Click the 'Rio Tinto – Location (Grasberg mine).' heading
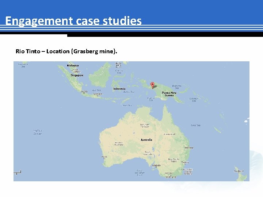The width and height of the screenshot is (263, 197). pos(66,51)
